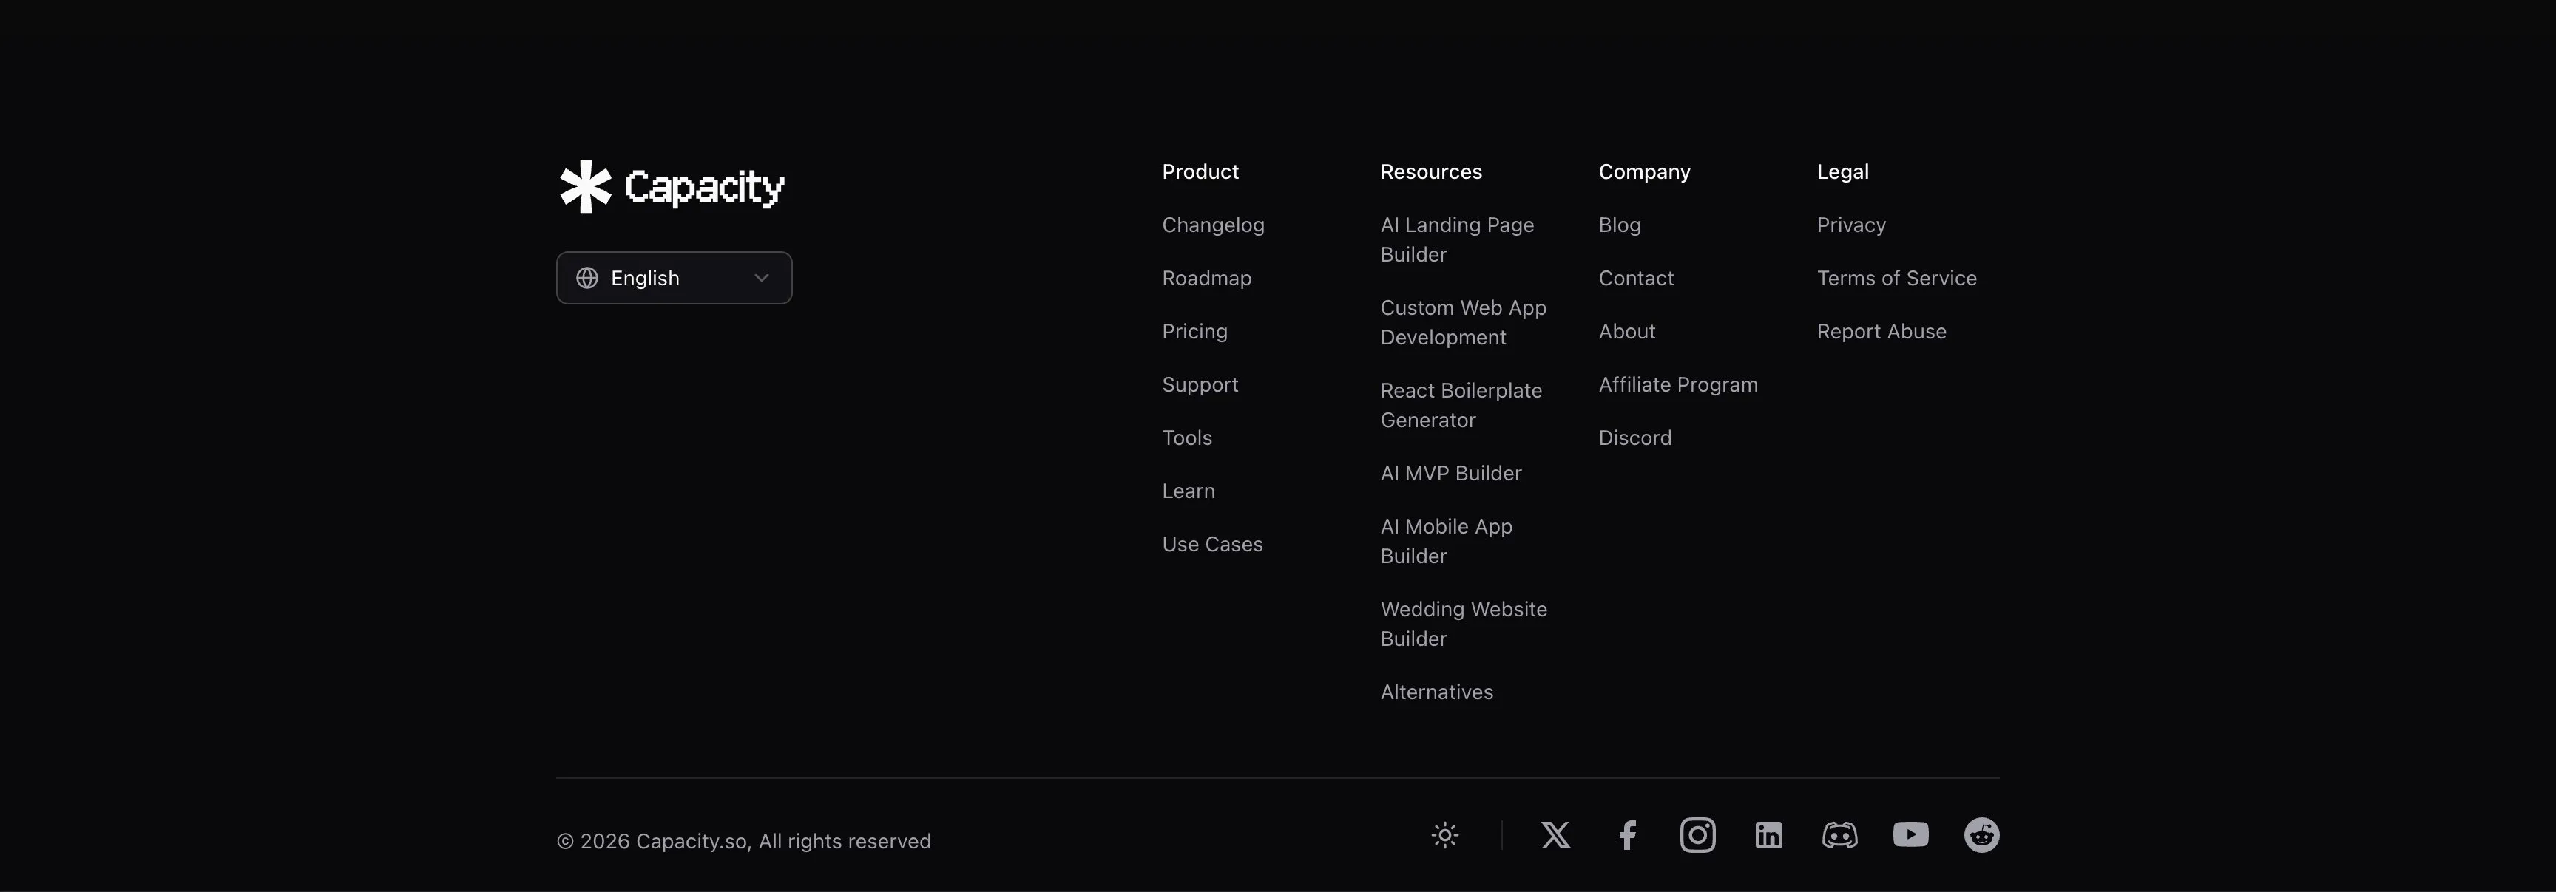Open AI Mobile App Builder link

point(1446,541)
